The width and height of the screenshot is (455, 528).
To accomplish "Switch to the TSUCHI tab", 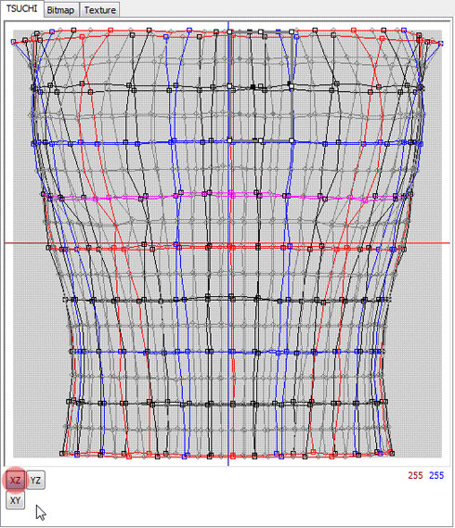I will [x=22, y=8].
